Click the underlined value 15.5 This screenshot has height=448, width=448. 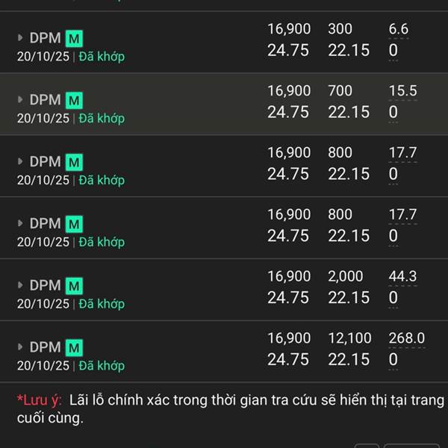pos(403,91)
